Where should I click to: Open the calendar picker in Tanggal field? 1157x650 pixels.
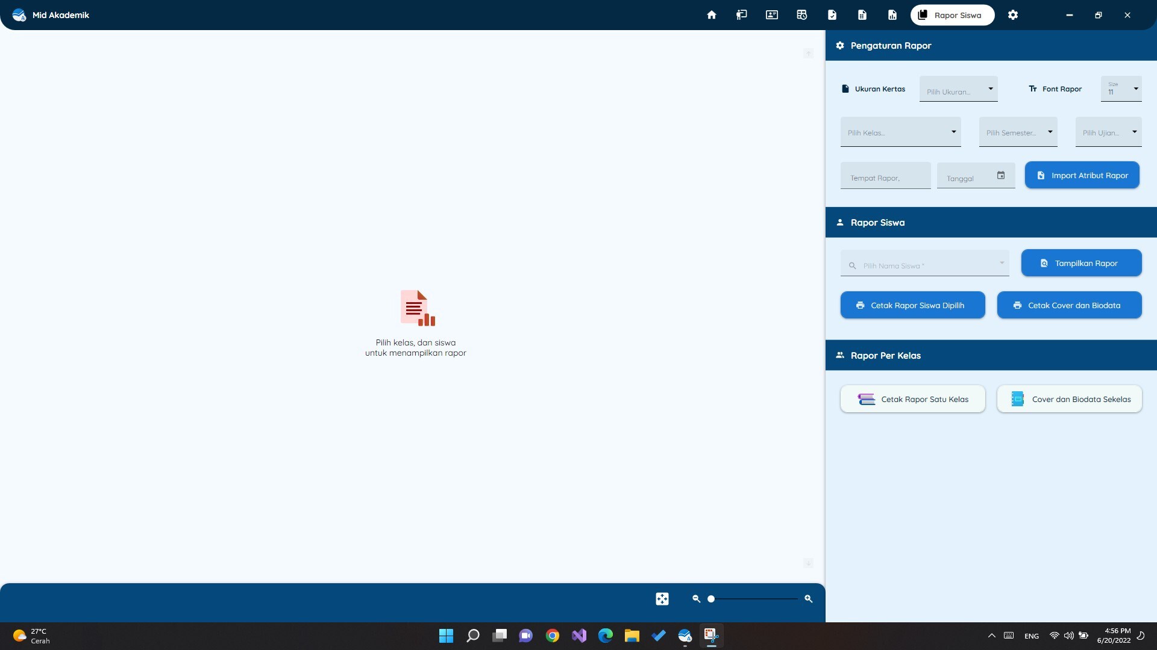point(1001,175)
